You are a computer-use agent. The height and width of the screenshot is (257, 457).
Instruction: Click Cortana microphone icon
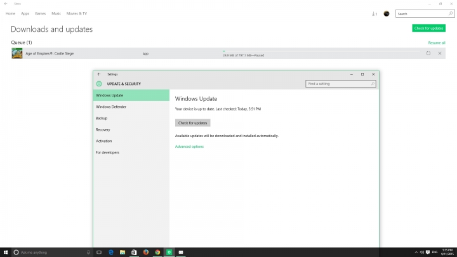(x=88, y=252)
